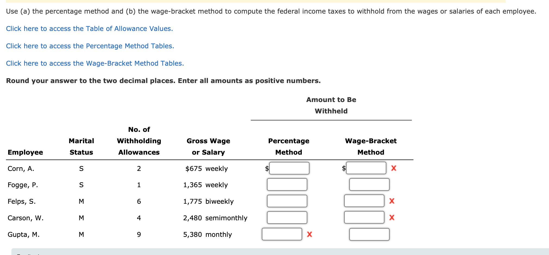The width and height of the screenshot is (549, 255).
Task: Click the Amount to Be Withheld header underline
Action: point(331,119)
